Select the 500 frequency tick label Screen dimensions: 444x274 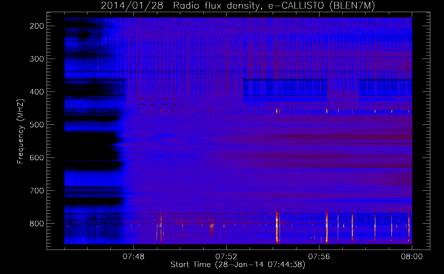click(37, 125)
